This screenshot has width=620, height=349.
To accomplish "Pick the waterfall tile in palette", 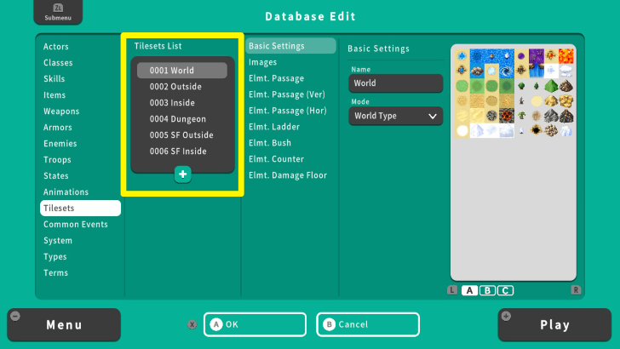I will click(x=537, y=71).
